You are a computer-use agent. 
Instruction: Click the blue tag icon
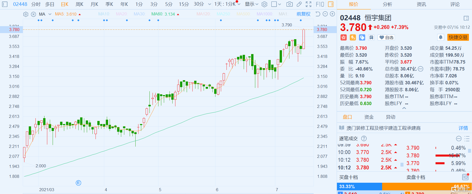pyautogui.click(x=362, y=37)
